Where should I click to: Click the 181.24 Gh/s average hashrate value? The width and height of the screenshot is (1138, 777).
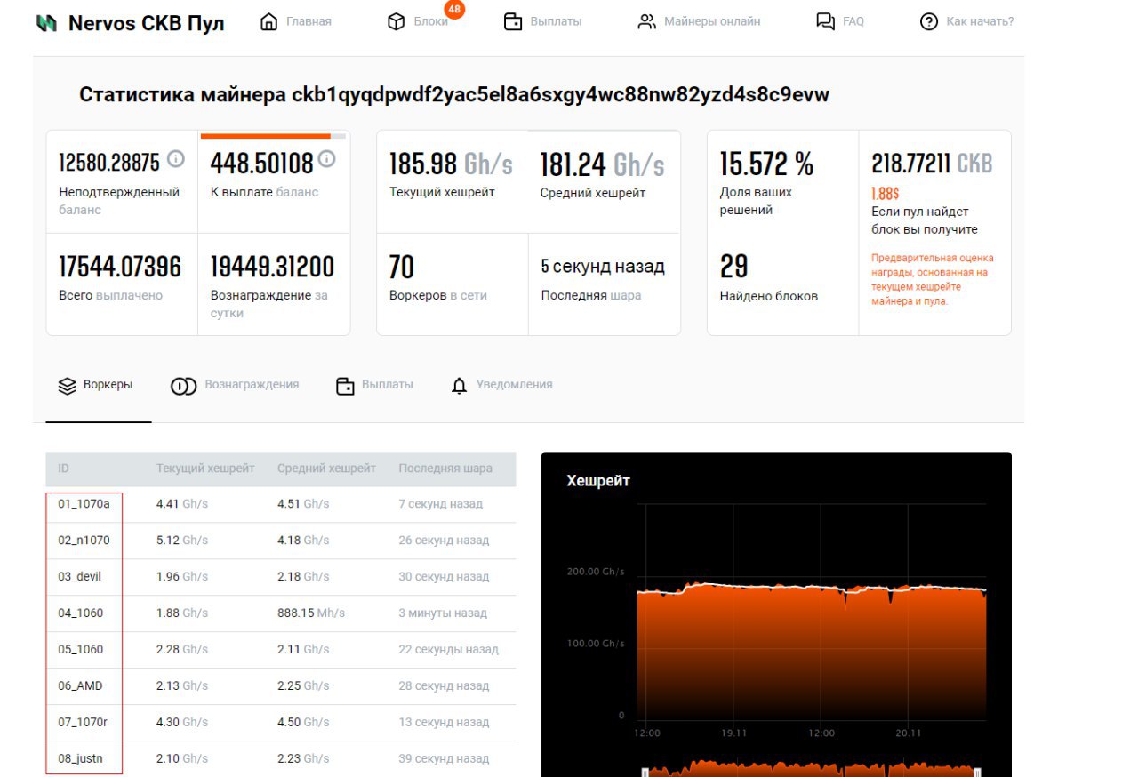603,164
